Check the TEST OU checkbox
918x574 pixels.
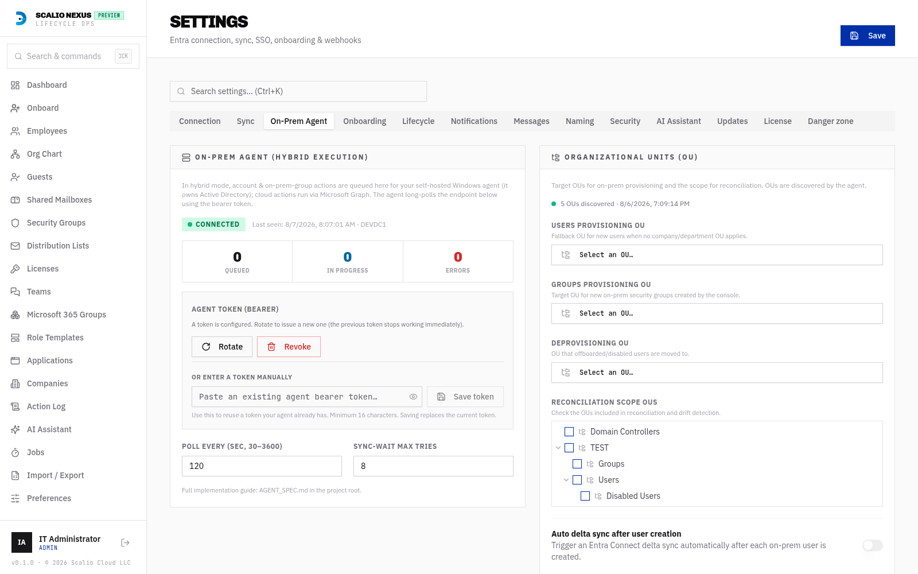coord(569,448)
